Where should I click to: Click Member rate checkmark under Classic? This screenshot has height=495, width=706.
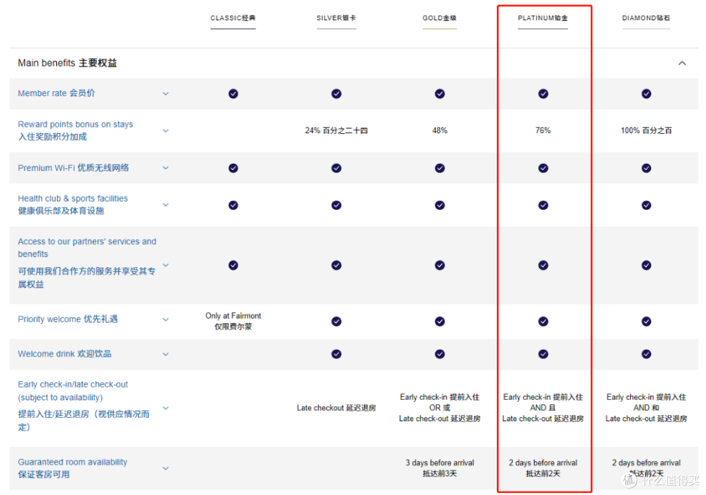[x=233, y=93]
